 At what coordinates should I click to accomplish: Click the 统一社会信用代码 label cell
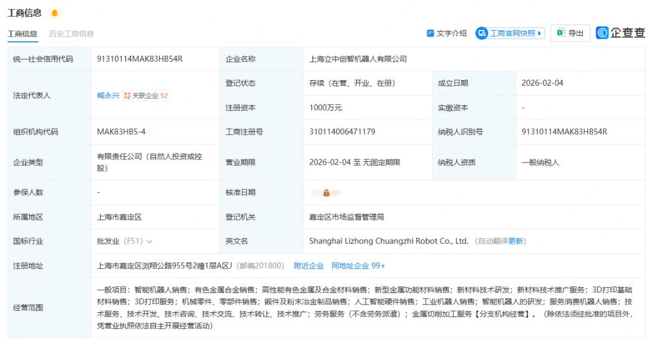point(50,59)
